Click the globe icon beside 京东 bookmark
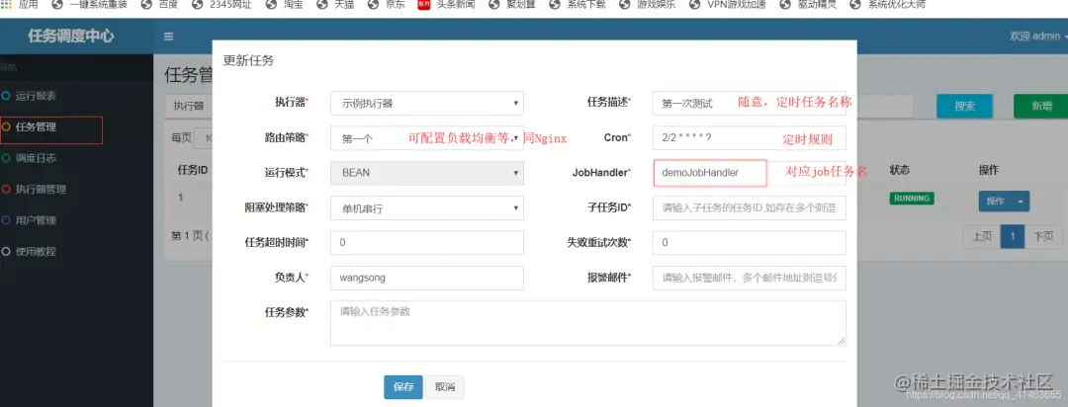The image size is (1068, 407). tap(373, 4)
